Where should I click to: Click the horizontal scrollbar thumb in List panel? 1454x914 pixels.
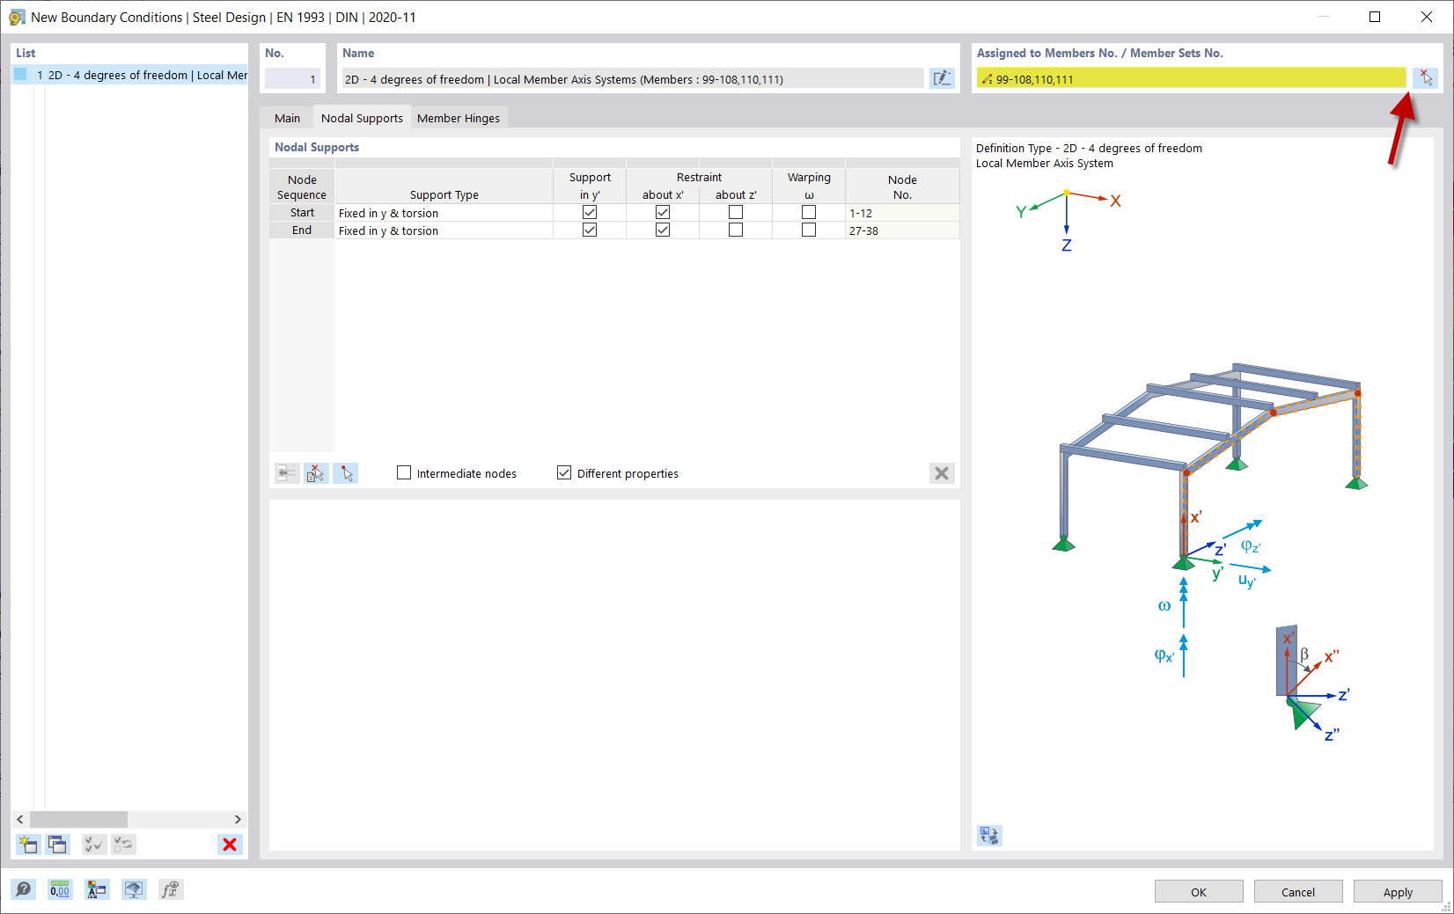coord(78,819)
